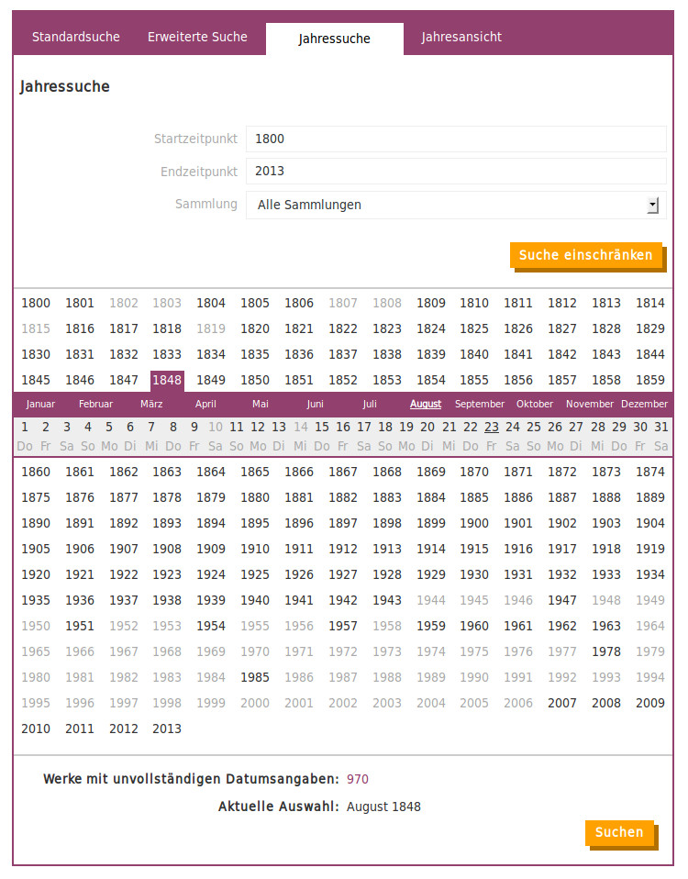Pick year 1814
This screenshot has width=688, height=879.
pyautogui.click(x=649, y=304)
